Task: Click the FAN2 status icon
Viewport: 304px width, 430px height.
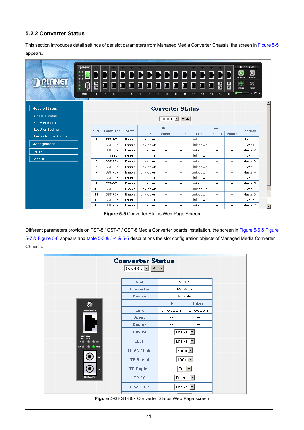Action: coord(252,84)
